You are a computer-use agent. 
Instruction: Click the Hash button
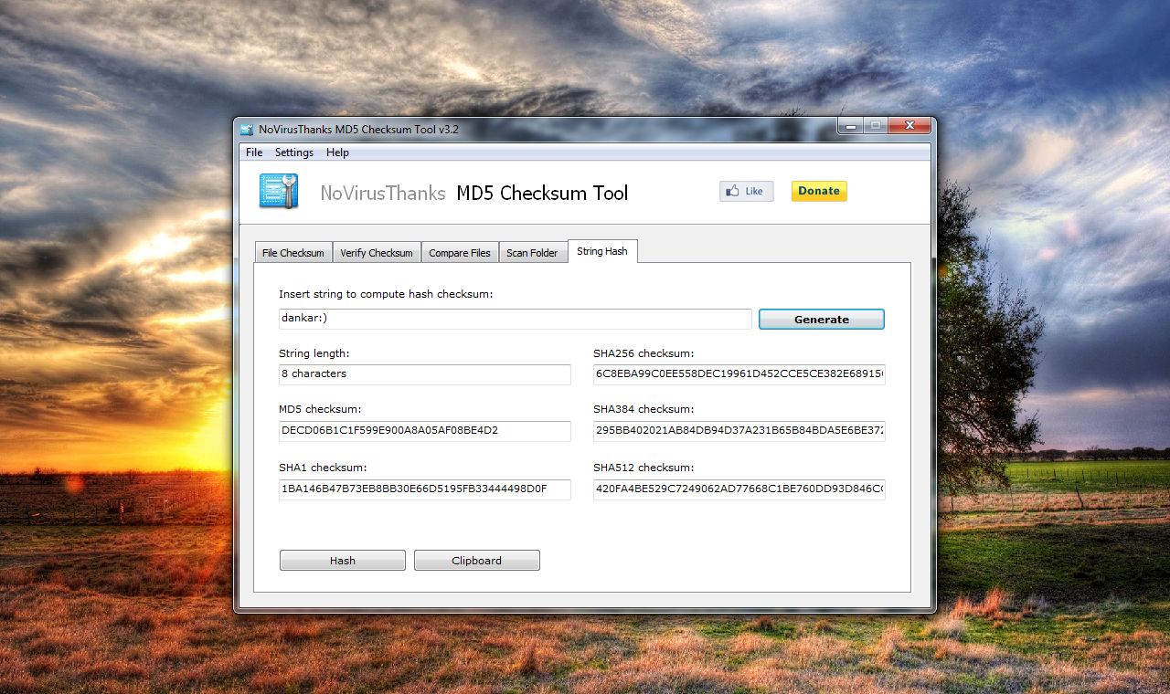(x=343, y=561)
